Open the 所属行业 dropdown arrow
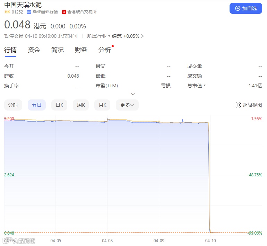The width and height of the screenshot is (267, 246). pyautogui.click(x=109, y=36)
